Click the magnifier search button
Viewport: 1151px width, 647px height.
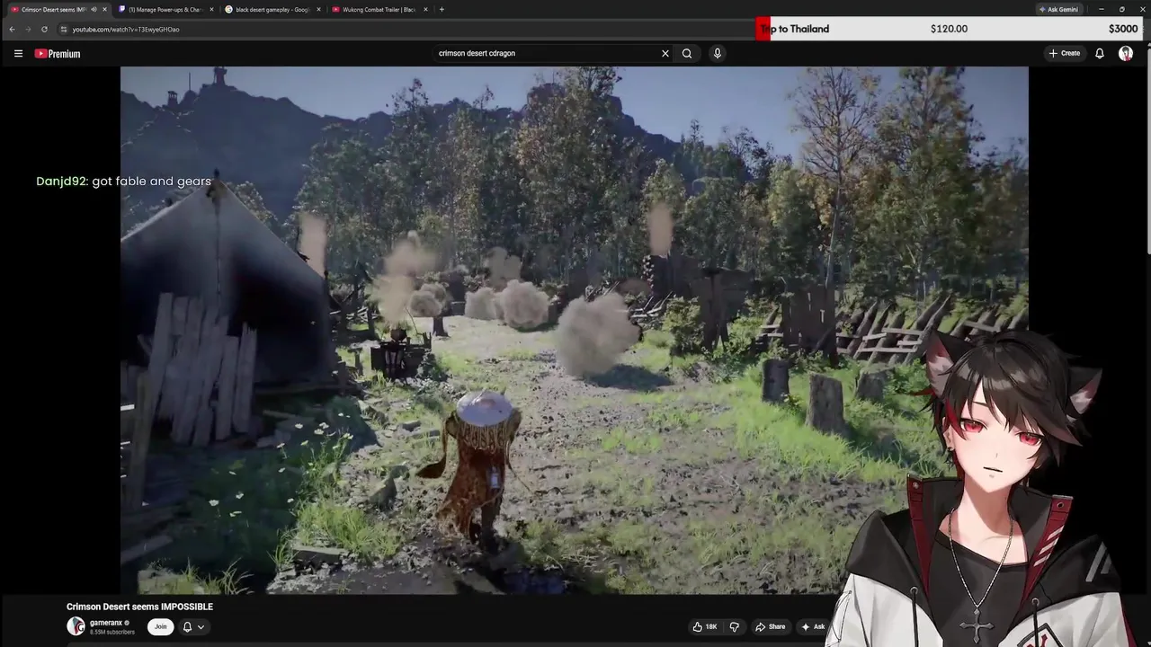click(x=687, y=53)
